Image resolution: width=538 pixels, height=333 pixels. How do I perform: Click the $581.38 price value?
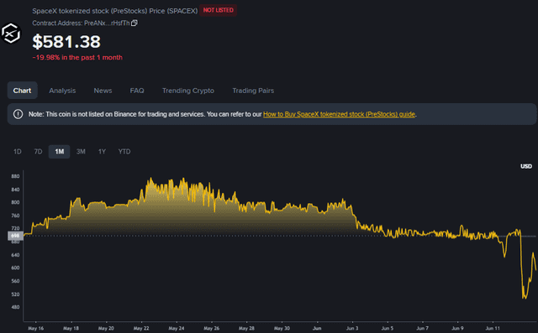(66, 42)
